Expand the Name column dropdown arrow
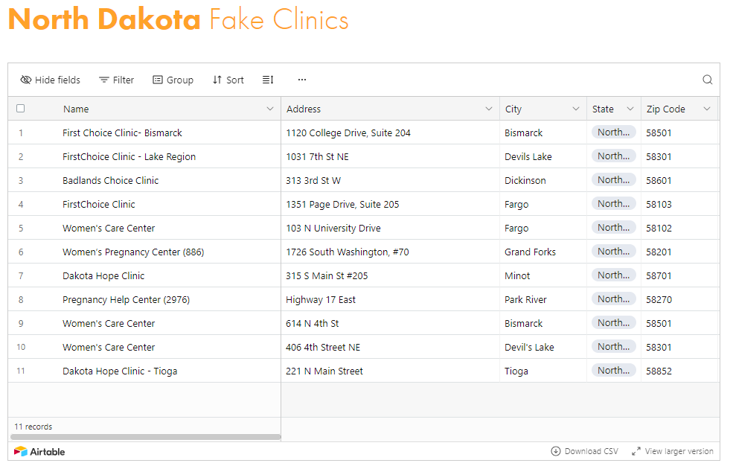The width and height of the screenshot is (733, 466). [269, 109]
